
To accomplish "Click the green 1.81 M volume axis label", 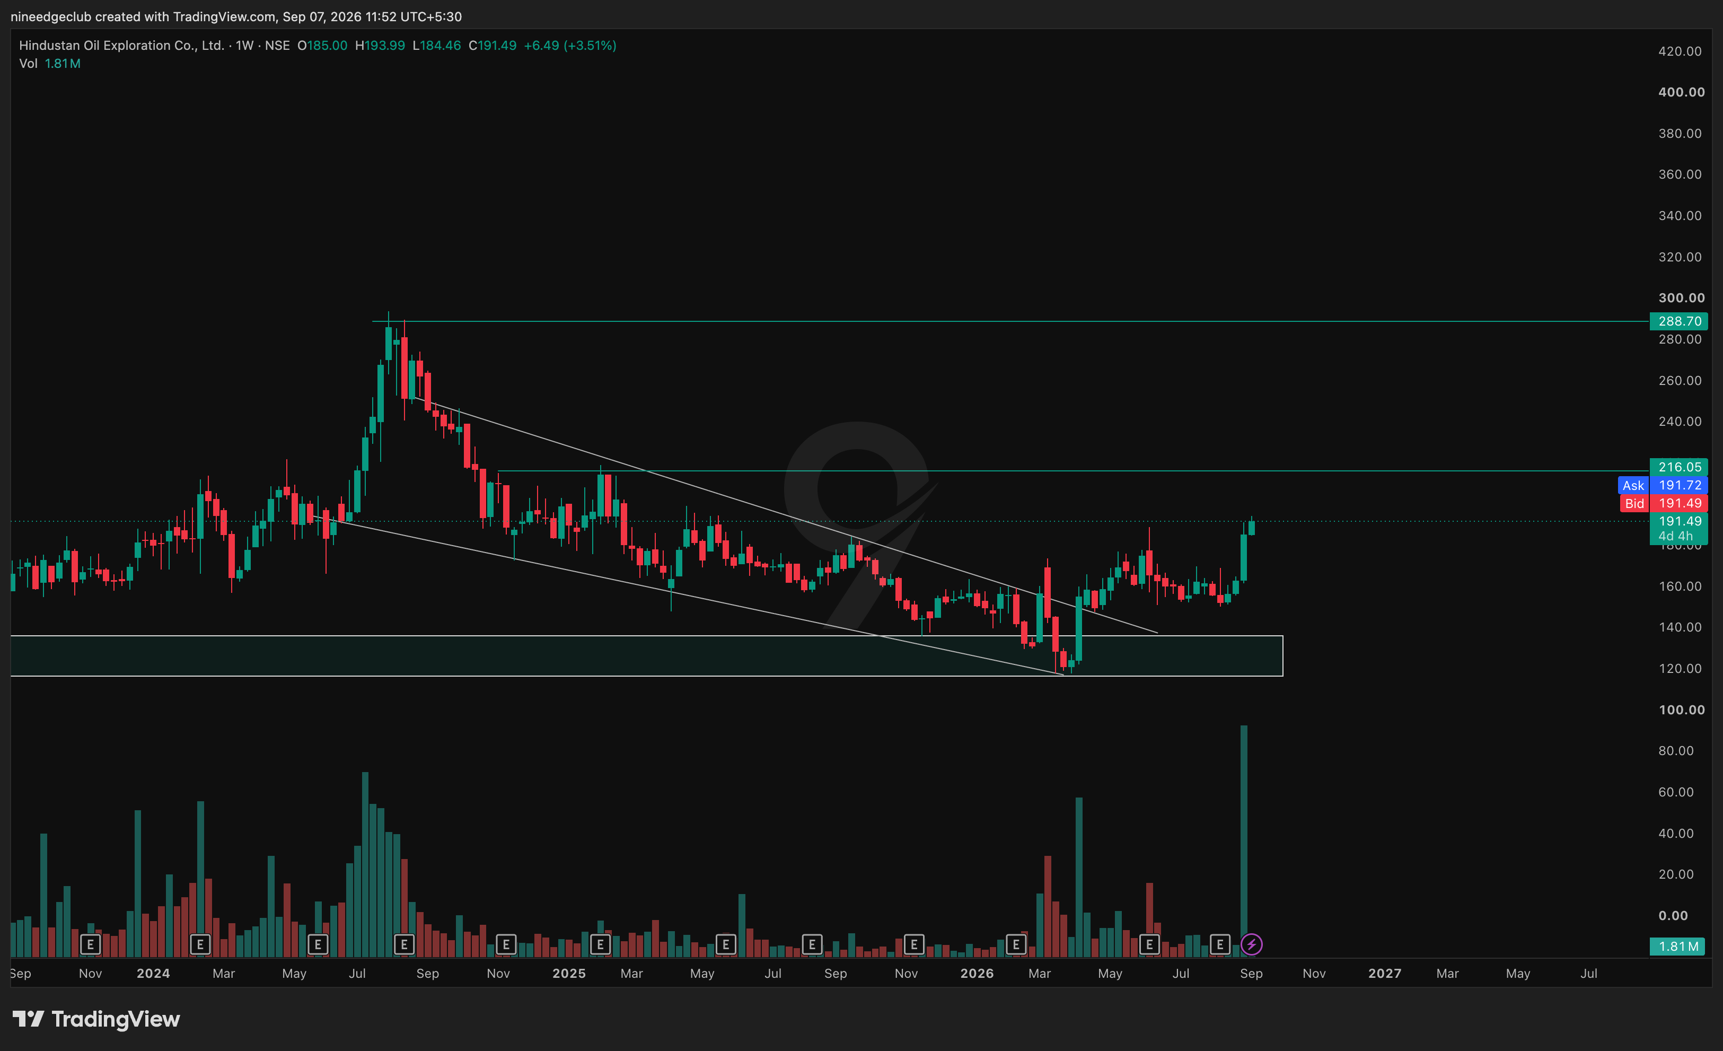I will click(1677, 946).
